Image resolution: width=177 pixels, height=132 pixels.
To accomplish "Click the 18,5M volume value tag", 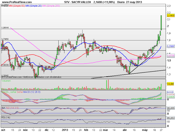I will [170, 84].
